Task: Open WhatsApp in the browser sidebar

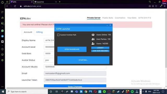Action: [2, 31]
